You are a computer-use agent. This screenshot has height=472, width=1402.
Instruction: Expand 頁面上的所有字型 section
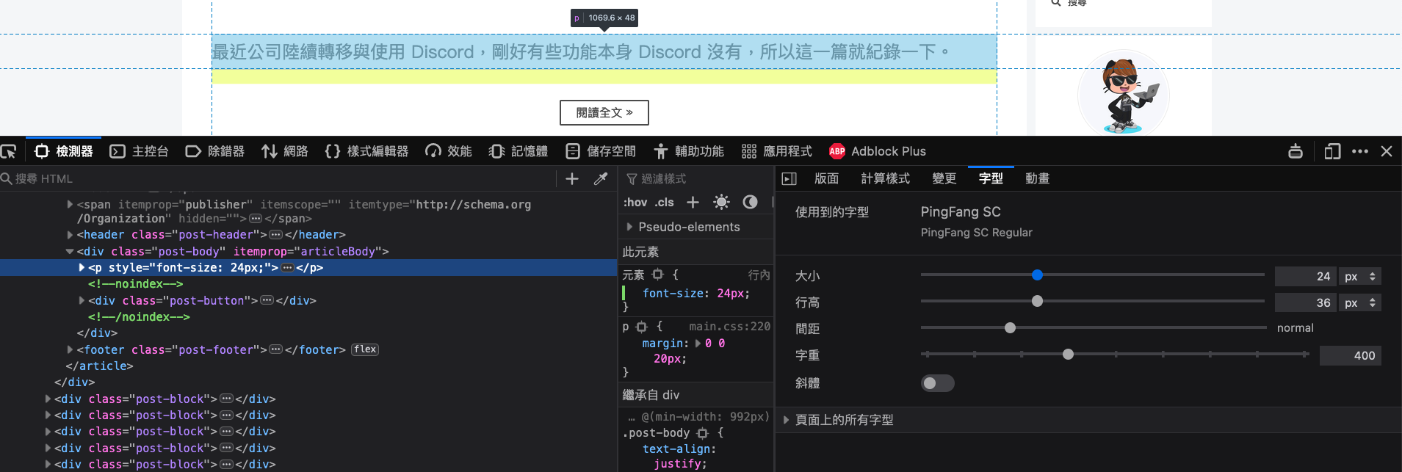tap(787, 420)
